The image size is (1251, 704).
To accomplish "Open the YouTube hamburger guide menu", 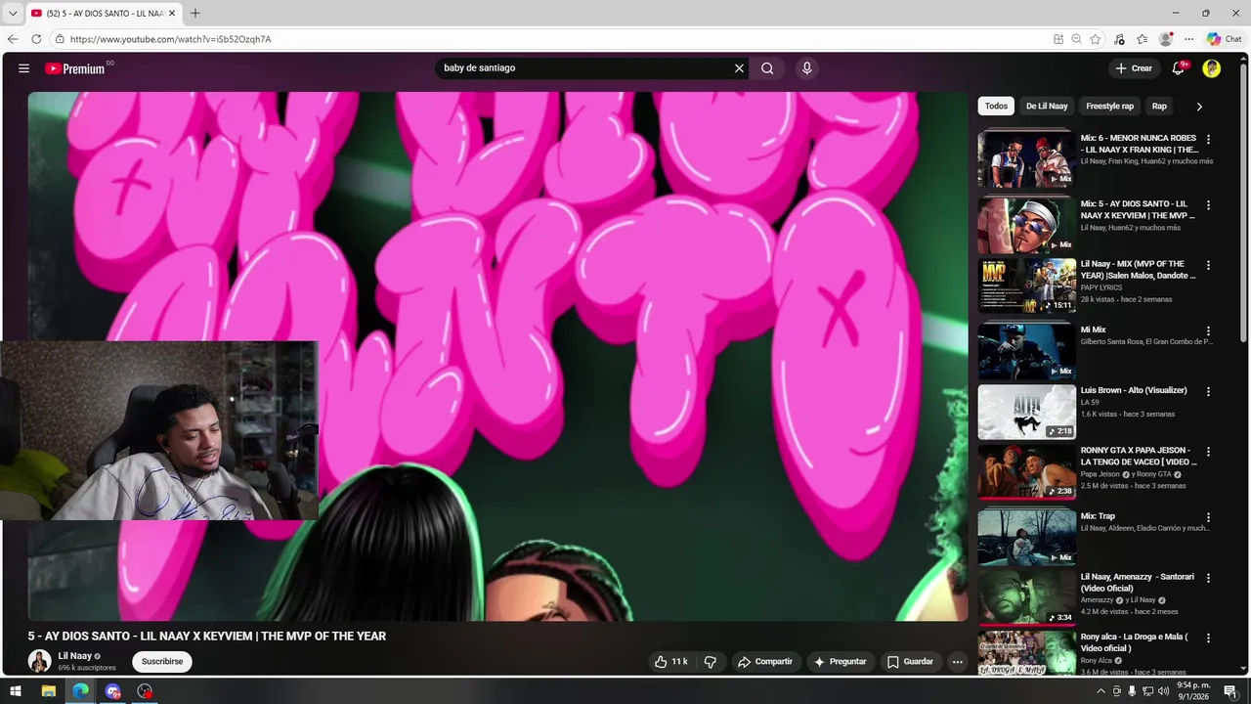I will point(23,68).
